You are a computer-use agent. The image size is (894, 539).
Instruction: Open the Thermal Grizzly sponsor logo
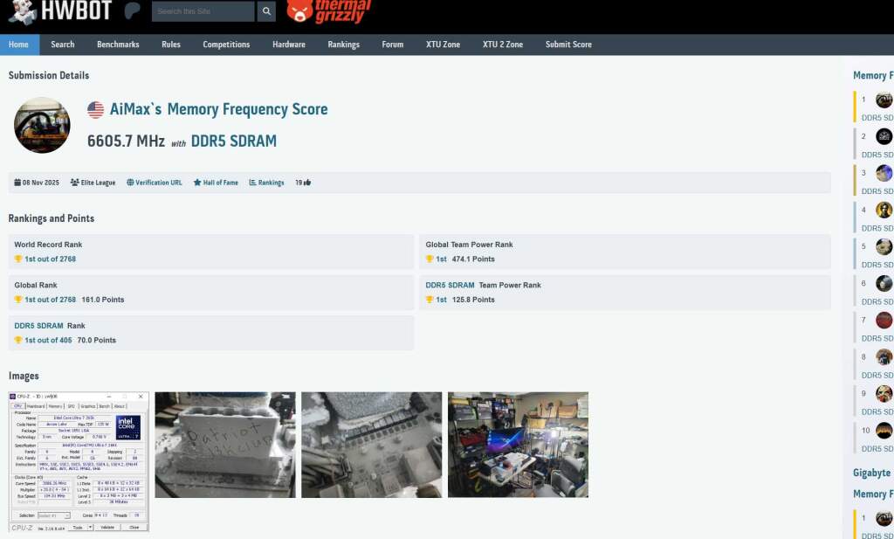pyautogui.click(x=329, y=10)
